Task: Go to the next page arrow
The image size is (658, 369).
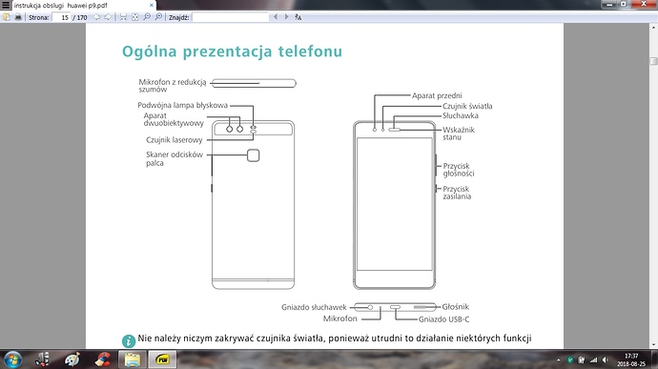Action: (x=108, y=17)
